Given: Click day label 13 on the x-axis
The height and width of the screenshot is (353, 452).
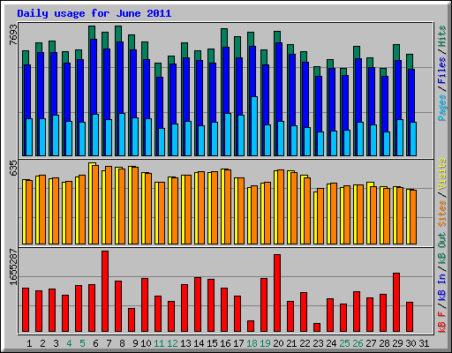Looking at the screenshot, I should pyautogui.click(x=185, y=343).
